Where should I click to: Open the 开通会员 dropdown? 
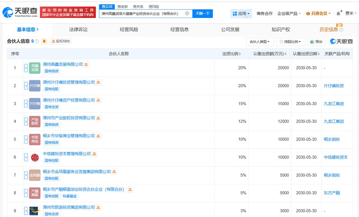click(x=318, y=13)
